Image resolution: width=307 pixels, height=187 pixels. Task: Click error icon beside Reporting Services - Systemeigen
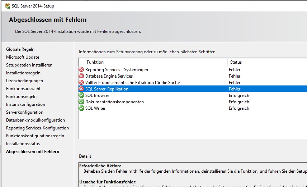pos(81,69)
